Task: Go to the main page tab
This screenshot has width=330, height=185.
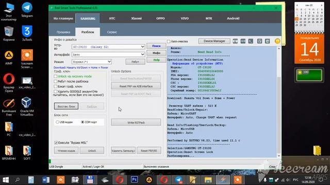Action: click(63, 18)
